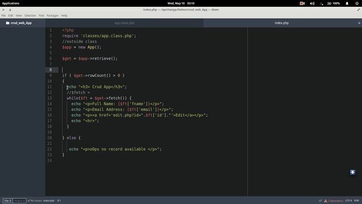The height and width of the screenshot is (204, 362).
Task: Open the View menu
Action: (x=19, y=15)
